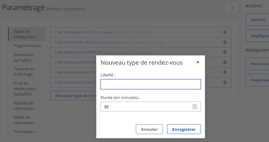This screenshot has width=269, height=142.
Task: Open the three-dot more actions menu
Action: [x=232, y=8]
